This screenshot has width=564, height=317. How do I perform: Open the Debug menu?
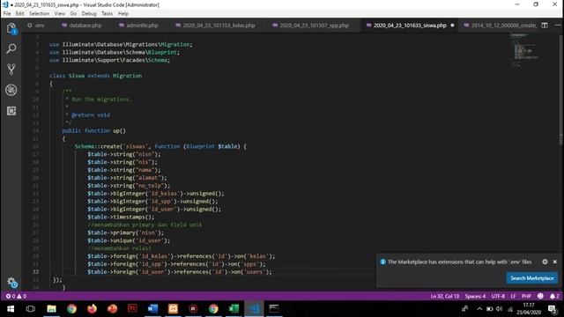(89, 14)
